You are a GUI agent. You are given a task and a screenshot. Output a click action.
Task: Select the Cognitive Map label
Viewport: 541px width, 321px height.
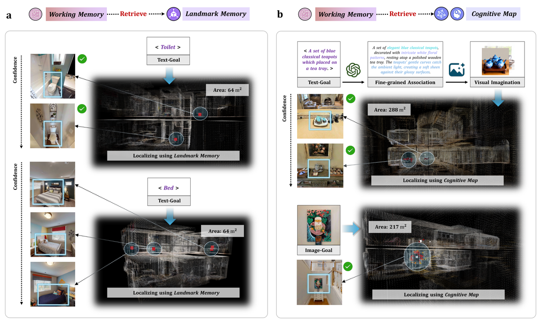(x=494, y=14)
